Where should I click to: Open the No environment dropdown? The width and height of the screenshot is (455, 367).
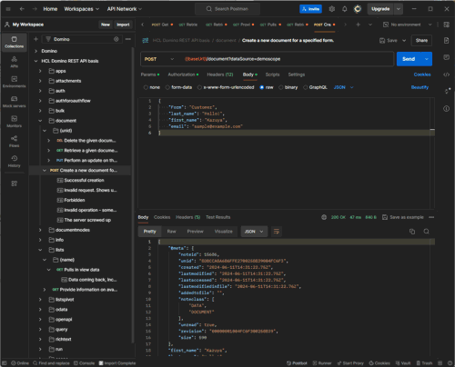[x=408, y=25]
